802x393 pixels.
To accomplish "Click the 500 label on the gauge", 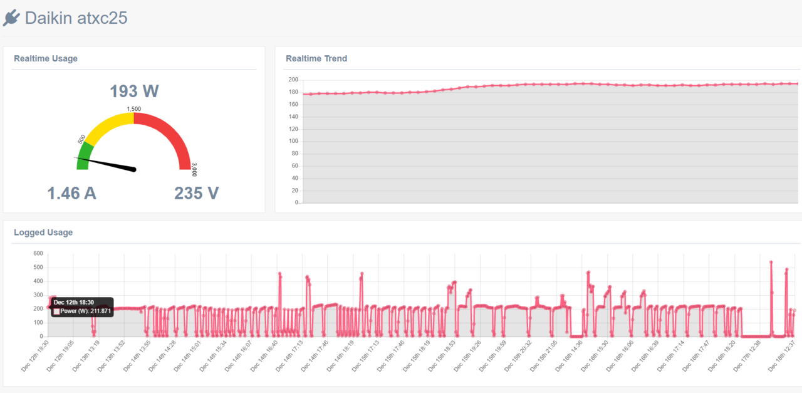I will [x=82, y=139].
